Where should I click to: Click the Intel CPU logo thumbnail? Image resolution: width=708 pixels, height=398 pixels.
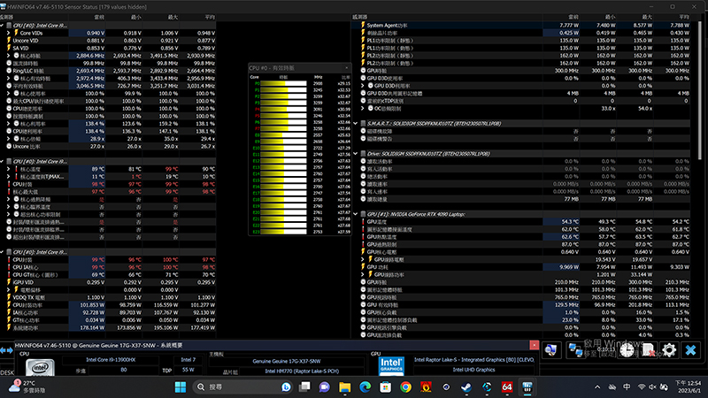point(40,367)
